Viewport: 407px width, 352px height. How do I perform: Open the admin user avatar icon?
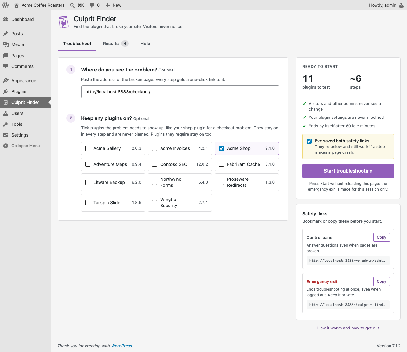[x=401, y=5]
